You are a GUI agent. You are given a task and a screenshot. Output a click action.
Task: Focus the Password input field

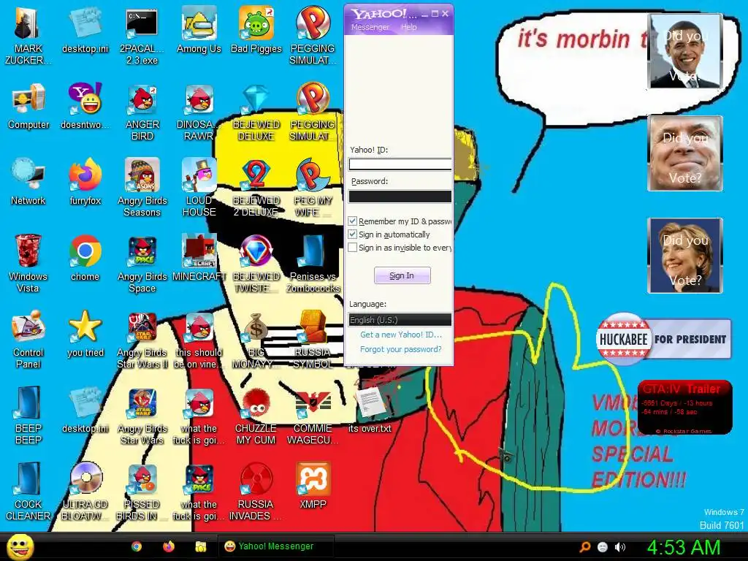400,196
